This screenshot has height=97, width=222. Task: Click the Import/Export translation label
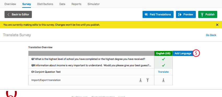(46, 80)
